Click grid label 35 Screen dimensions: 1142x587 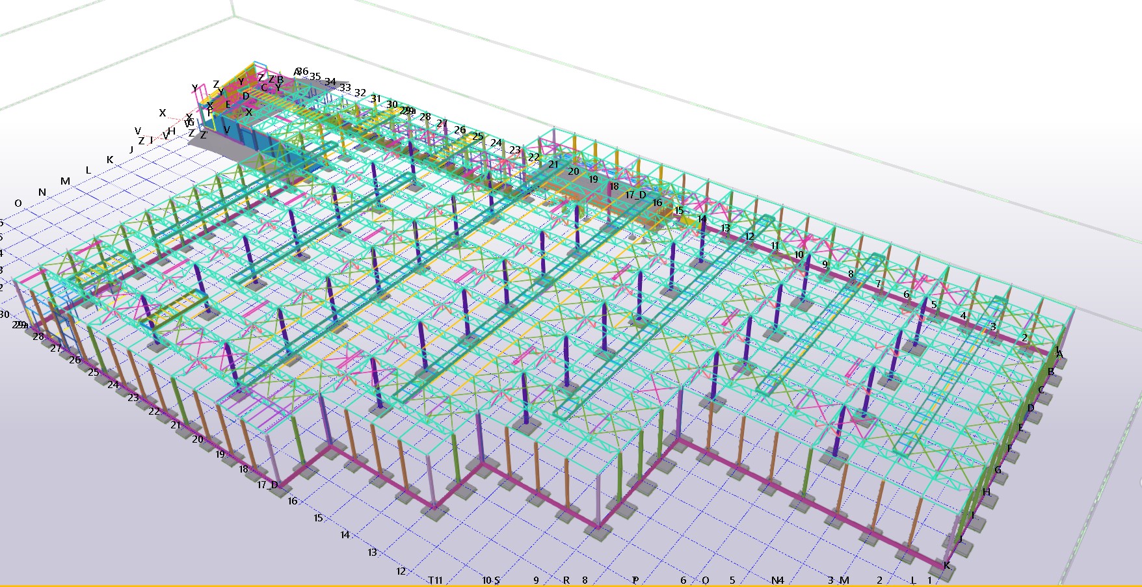pyautogui.click(x=315, y=77)
